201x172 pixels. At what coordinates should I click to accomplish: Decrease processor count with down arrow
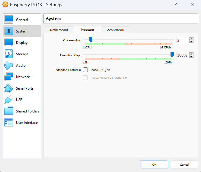point(191,41)
